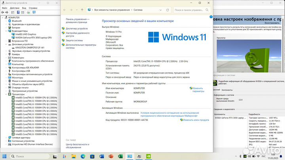
Task: Click the taskbar Поиск search box
Action: pyautogui.click(x=30, y=156)
